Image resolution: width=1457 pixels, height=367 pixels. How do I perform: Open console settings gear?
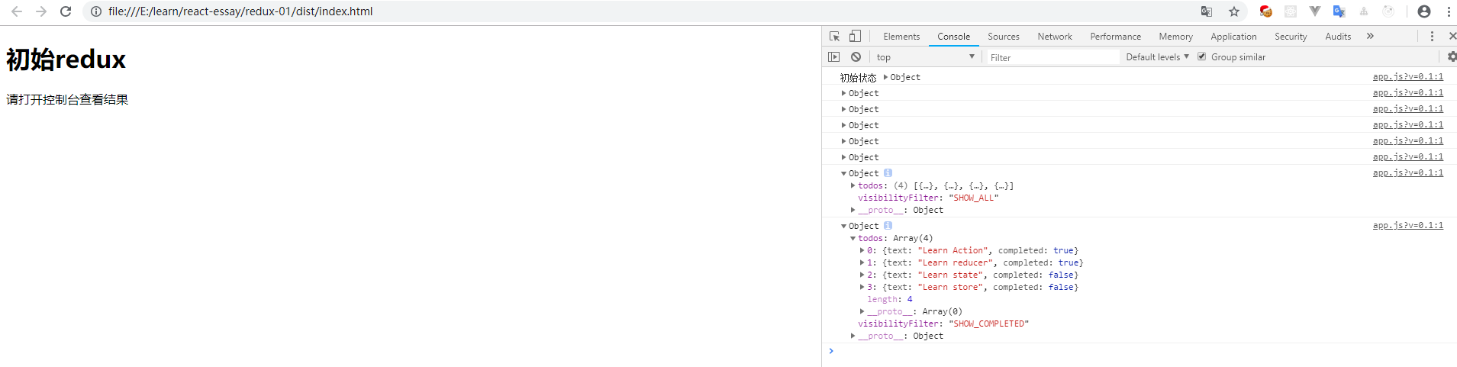[1451, 57]
